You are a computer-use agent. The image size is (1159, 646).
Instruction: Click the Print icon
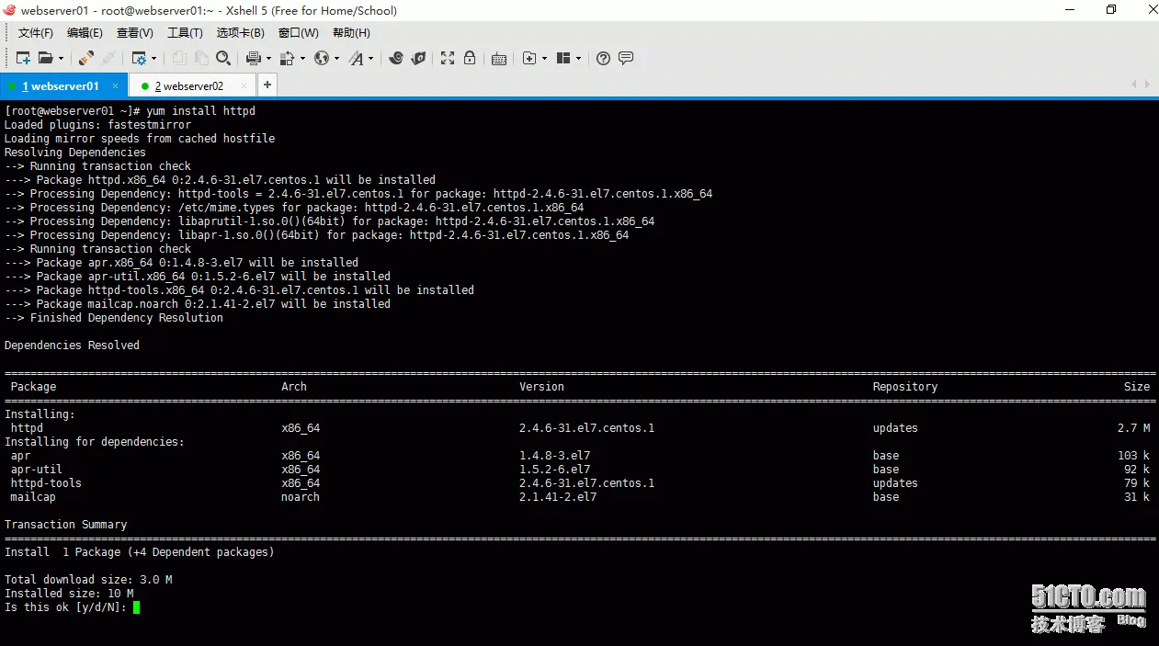[x=253, y=58]
